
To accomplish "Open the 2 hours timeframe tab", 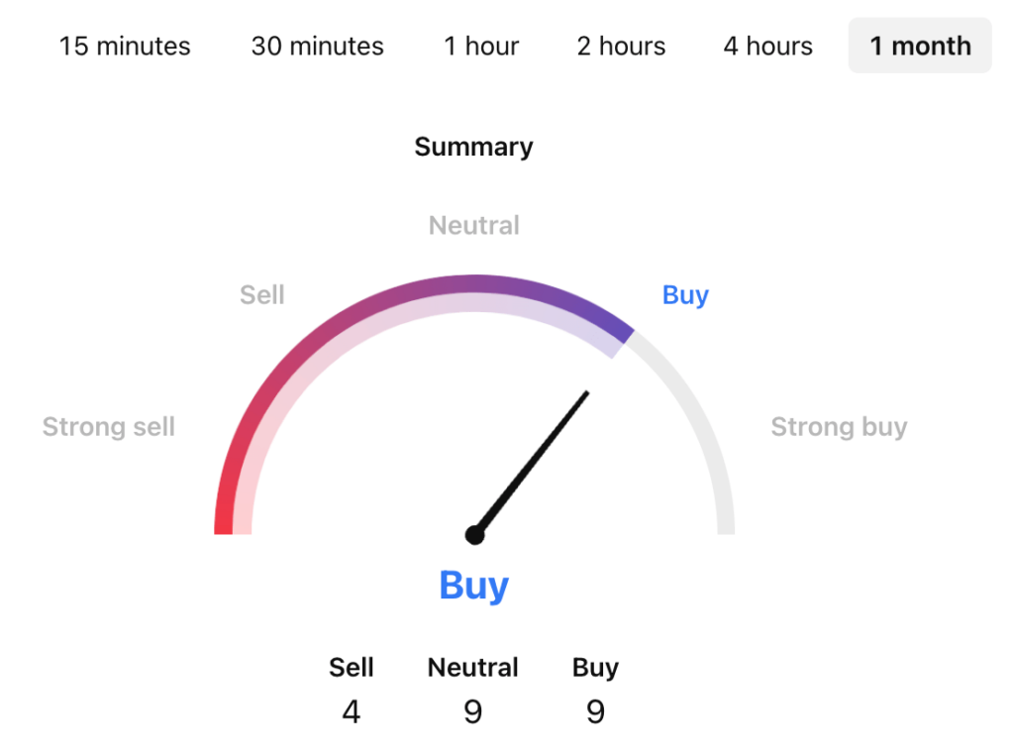I will (621, 46).
